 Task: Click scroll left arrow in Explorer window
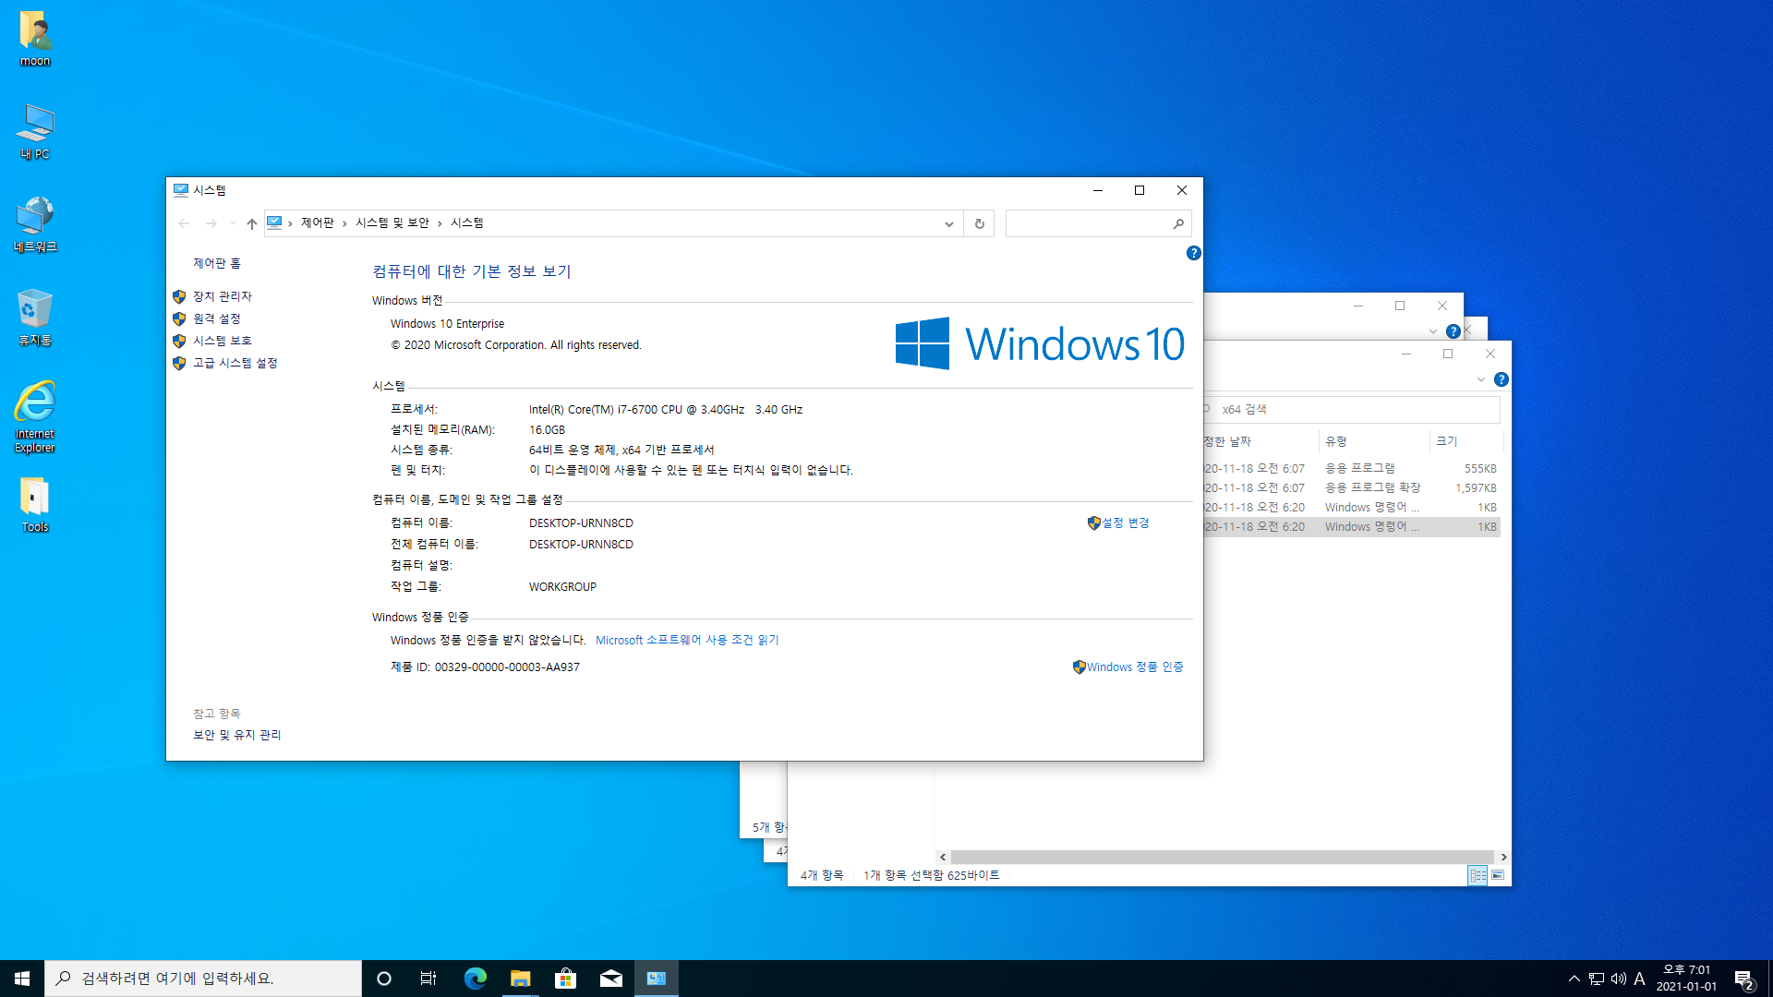(943, 857)
